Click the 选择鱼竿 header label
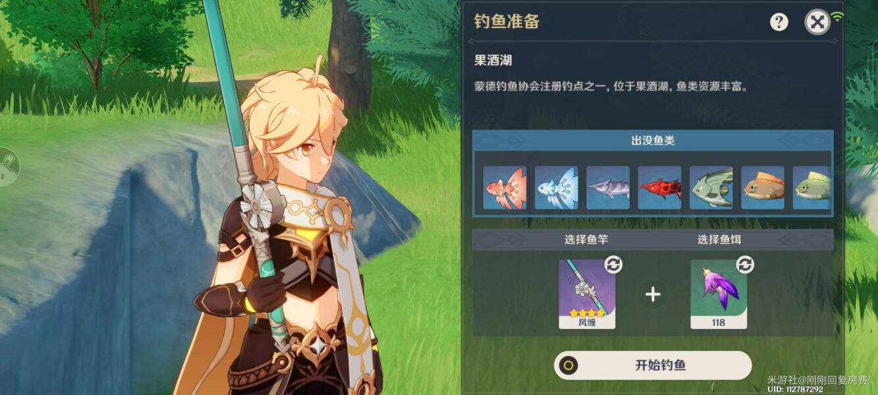This screenshot has width=878, height=395. 586,240
